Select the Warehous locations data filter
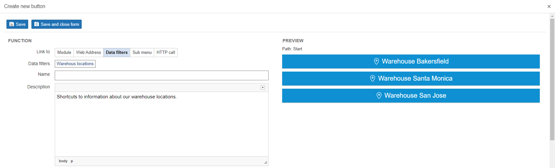 (75, 64)
